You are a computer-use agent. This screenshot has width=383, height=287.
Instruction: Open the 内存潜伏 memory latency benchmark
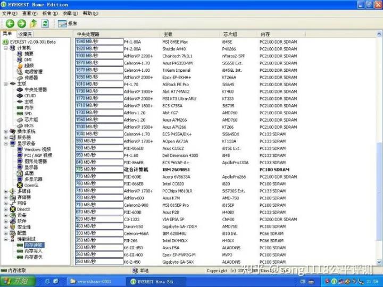click(33, 257)
